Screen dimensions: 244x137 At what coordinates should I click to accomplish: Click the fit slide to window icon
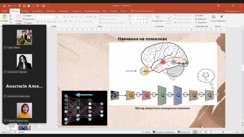(x=241, y=132)
